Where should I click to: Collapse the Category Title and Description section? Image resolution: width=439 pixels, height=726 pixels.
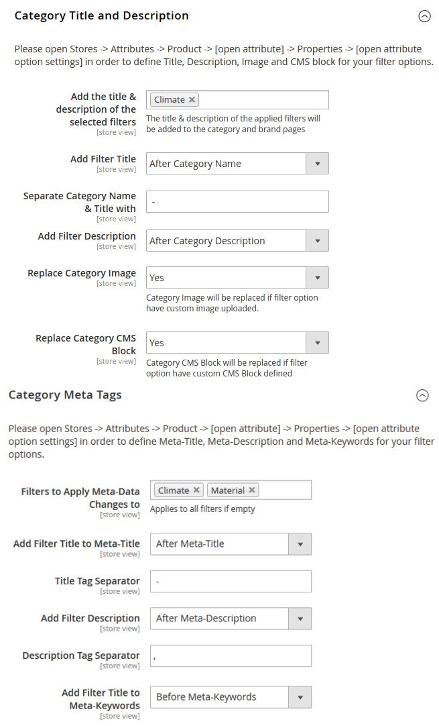(424, 17)
